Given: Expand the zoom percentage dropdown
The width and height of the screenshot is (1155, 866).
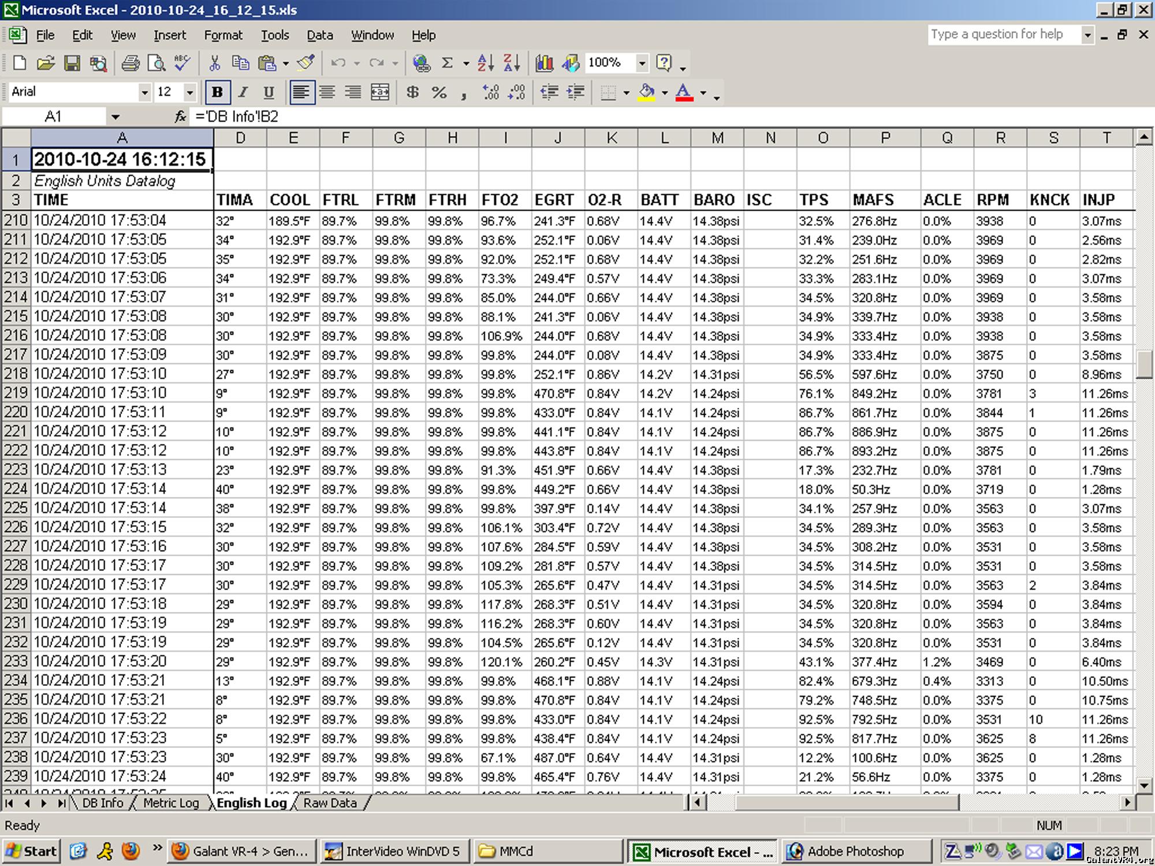Looking at the screenshot, I should tap(642, 63).
